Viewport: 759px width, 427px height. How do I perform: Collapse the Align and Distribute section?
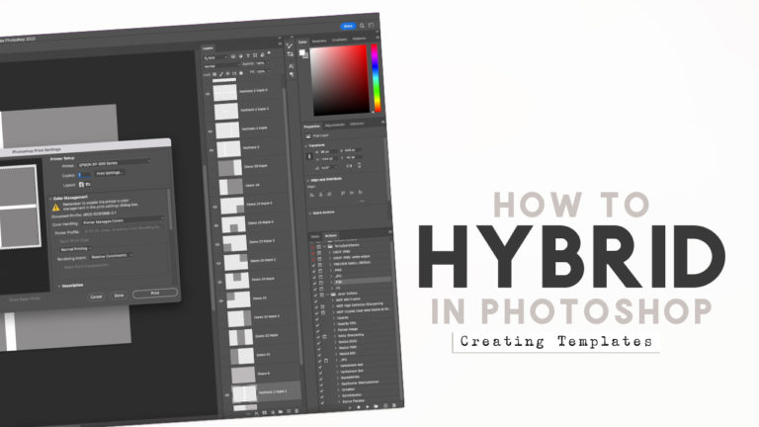(x=308, y=180)
